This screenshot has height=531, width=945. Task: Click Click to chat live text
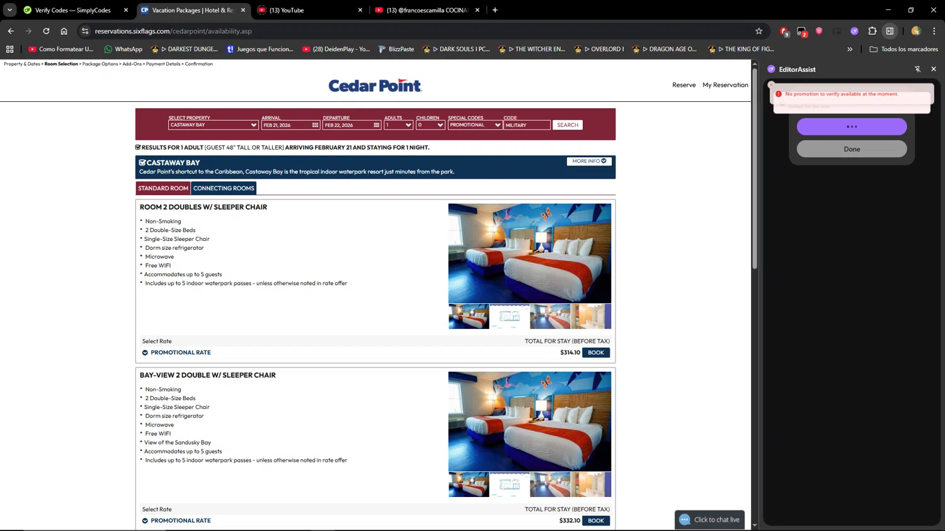click(x=717, y=520)
